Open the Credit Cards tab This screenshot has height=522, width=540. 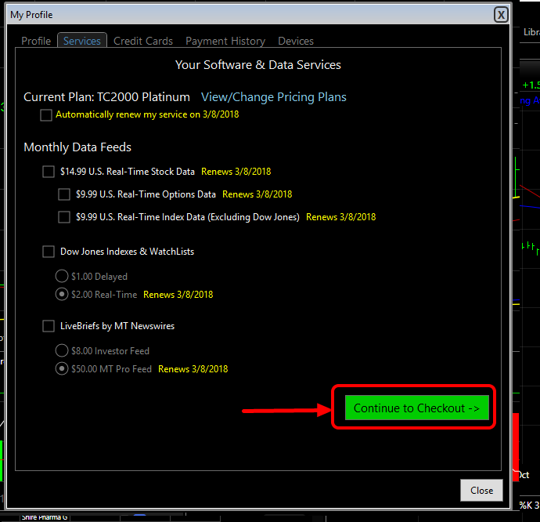[x=143, y=41]
